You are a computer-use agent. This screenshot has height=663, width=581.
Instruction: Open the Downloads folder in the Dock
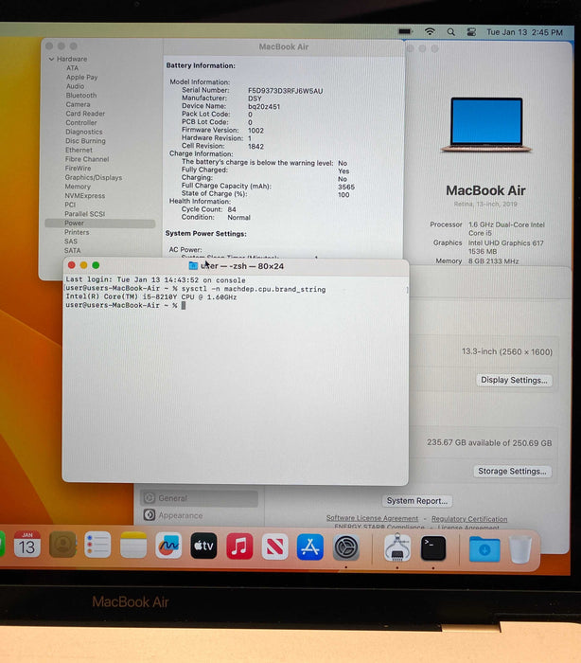coord(484,548)
